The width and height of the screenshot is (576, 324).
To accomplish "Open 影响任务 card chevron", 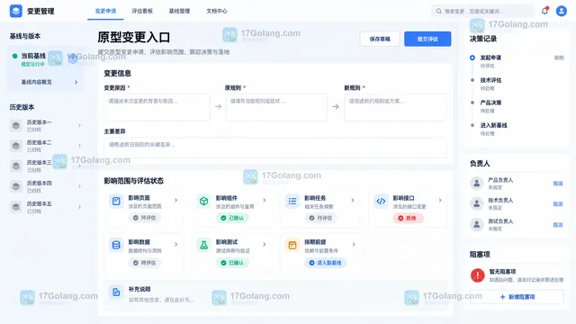I will click(352, 200).
